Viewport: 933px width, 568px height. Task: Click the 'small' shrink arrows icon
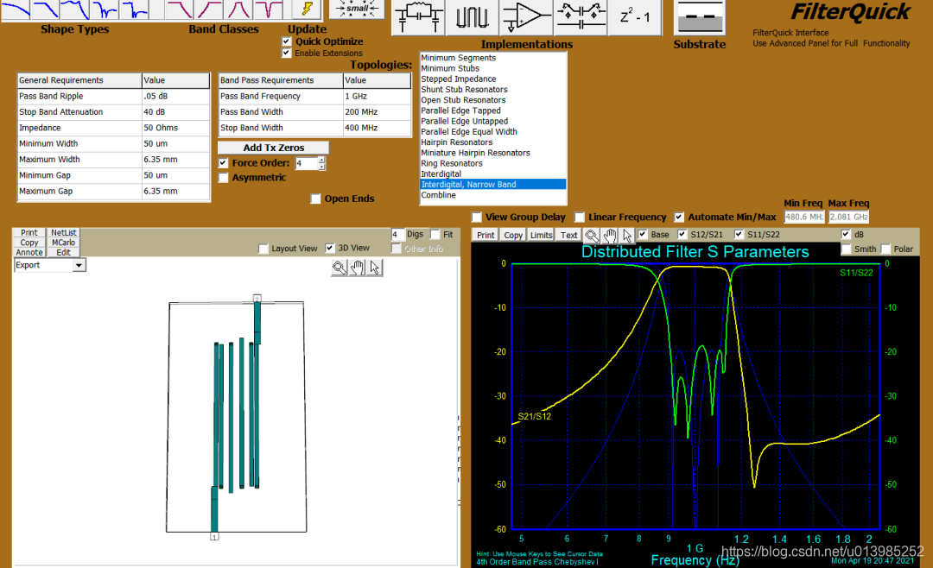pyautogui.click(x=357, y=9)
